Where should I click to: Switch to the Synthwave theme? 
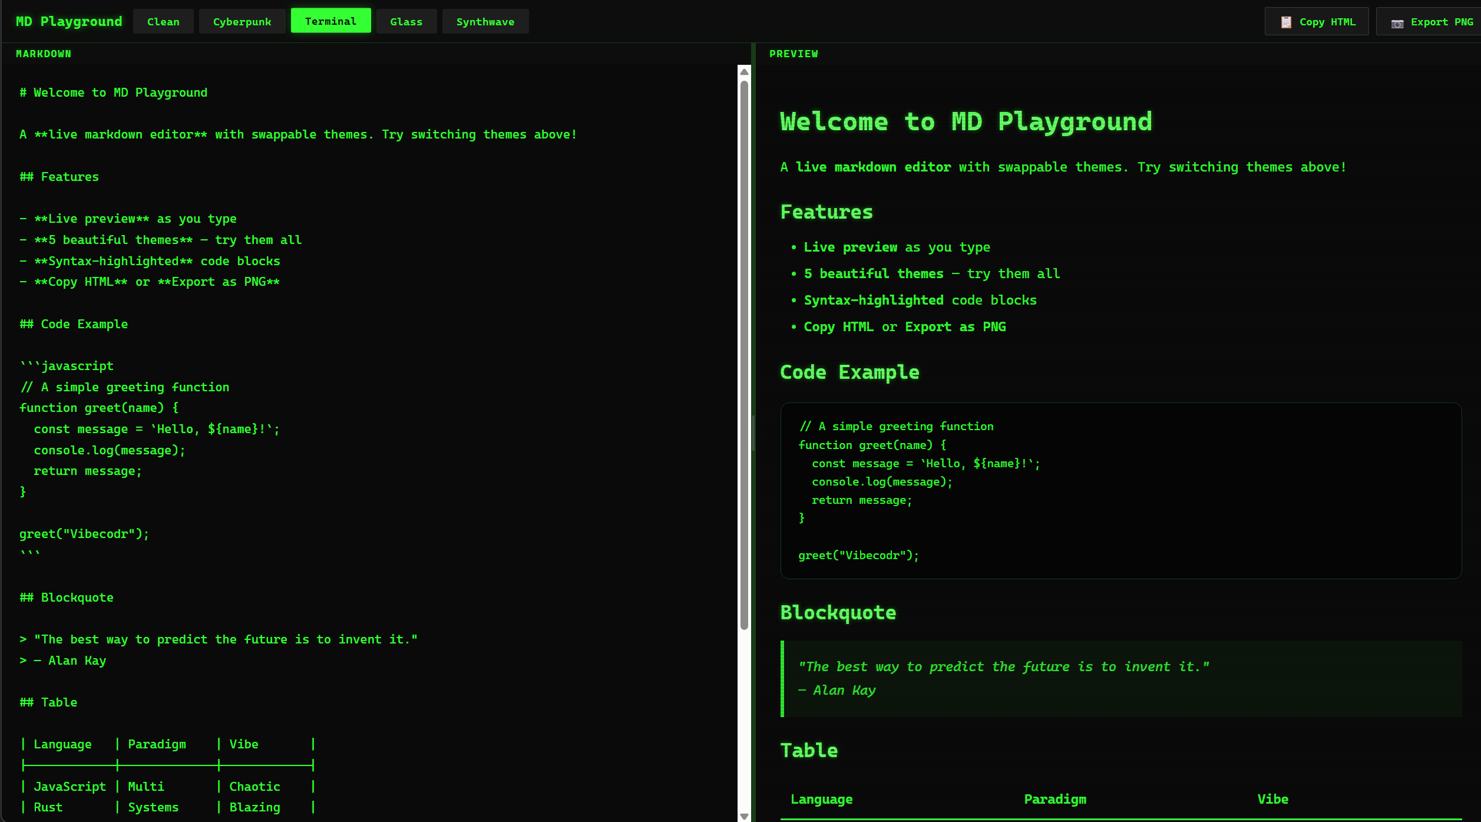point(485,22)
